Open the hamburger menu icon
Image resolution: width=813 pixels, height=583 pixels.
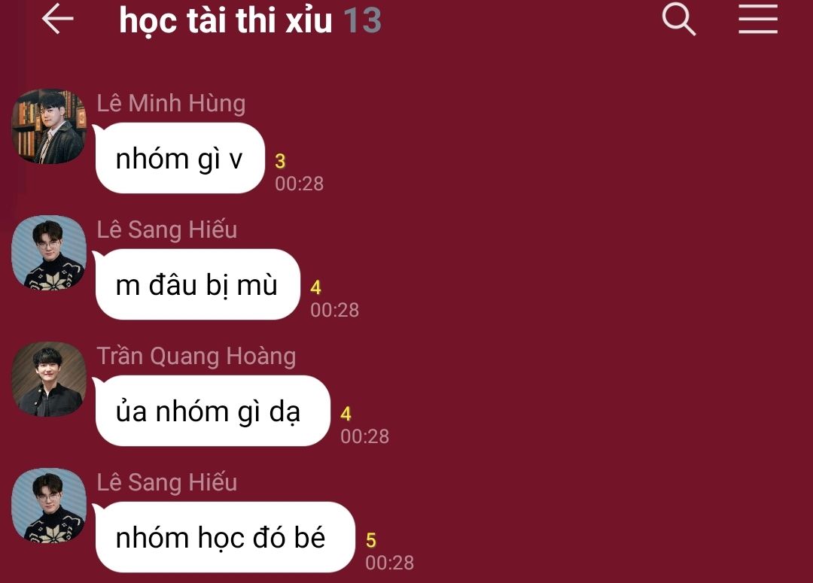757,19
